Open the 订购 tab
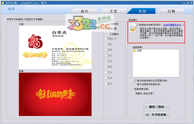The width and height of the screenshot is (194, 124). point(171,11)
